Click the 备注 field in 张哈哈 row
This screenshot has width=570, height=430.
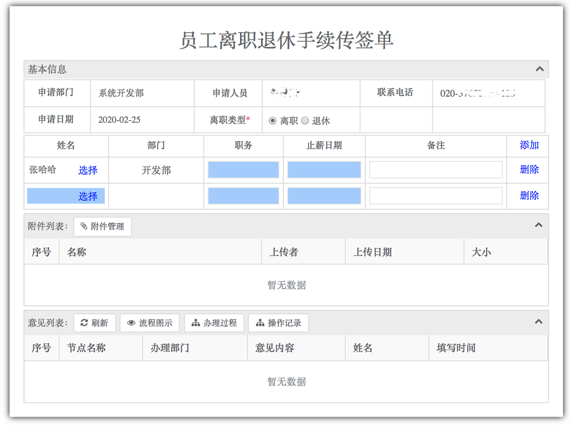[436, 169]
